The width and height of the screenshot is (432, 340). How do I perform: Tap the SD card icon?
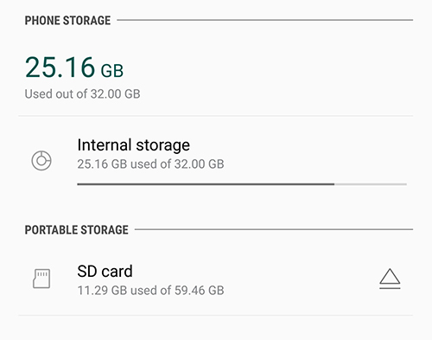[41, 279]
